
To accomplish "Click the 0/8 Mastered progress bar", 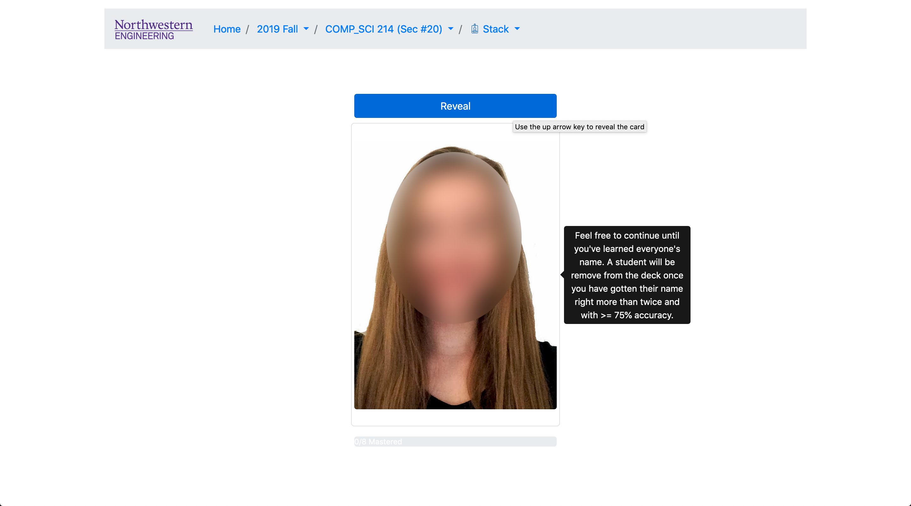I will click(455, 441).
